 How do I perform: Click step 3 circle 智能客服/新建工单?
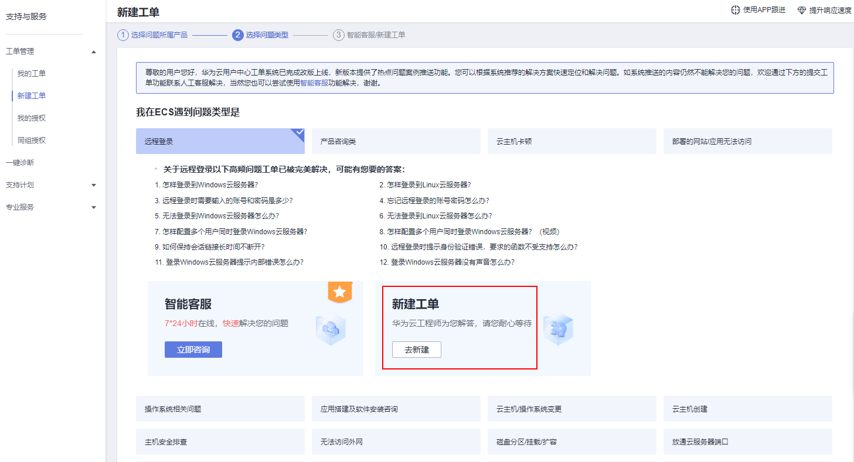click(x=338, y=35)
